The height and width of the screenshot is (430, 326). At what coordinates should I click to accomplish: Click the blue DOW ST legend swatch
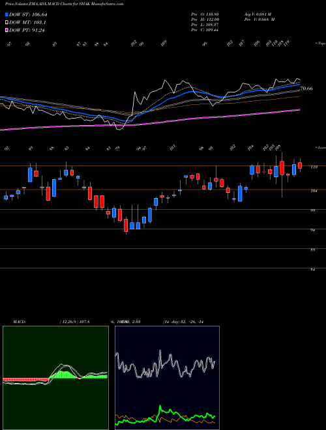point(7,14)
